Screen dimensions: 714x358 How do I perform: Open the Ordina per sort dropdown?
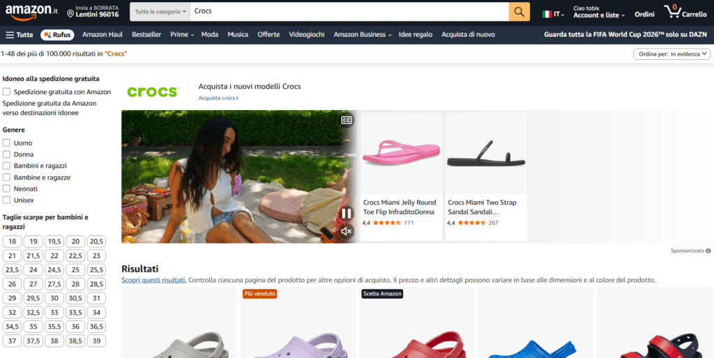(671, 54)
